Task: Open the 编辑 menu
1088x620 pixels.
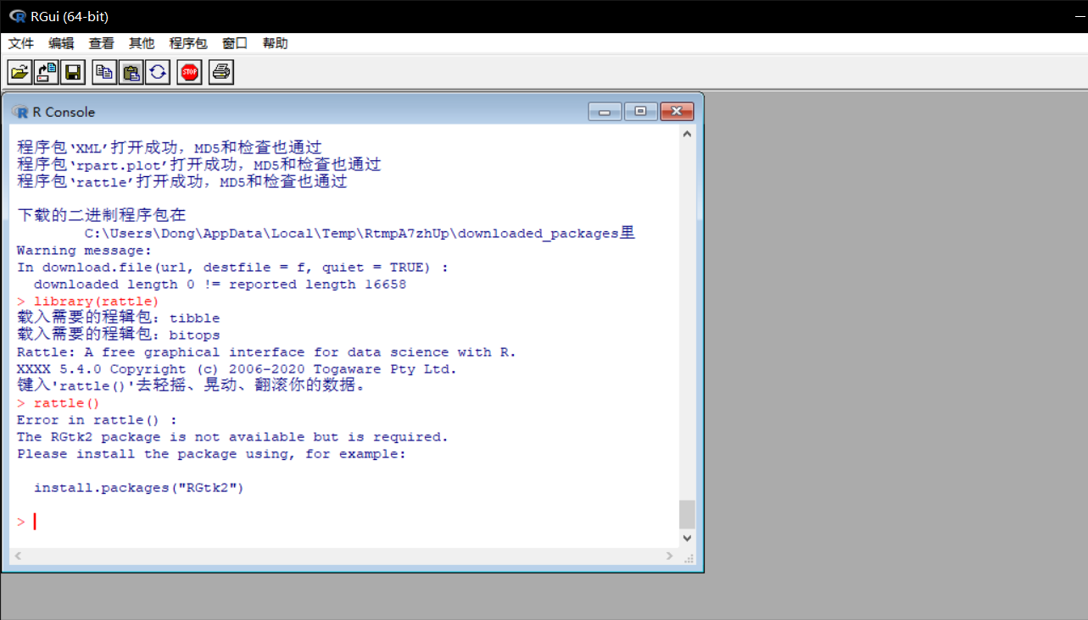Action: 60,43
